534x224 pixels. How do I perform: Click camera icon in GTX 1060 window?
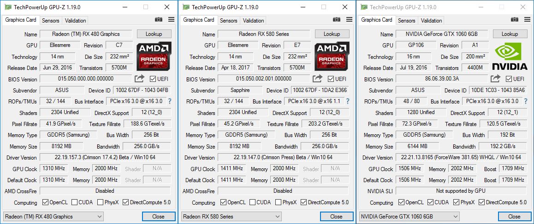tap(514, 20)
